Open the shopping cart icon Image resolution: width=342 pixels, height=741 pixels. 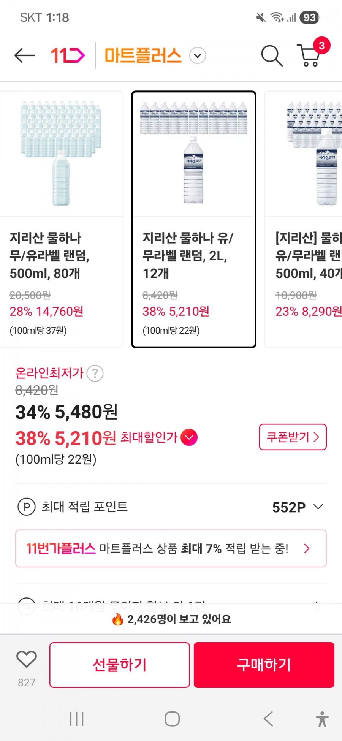(x=310, y=56)
